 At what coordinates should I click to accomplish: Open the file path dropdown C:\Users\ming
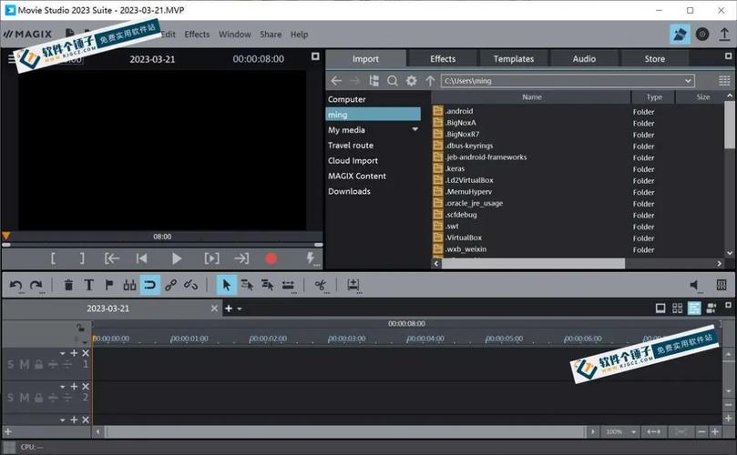click(x=688, y=81)
